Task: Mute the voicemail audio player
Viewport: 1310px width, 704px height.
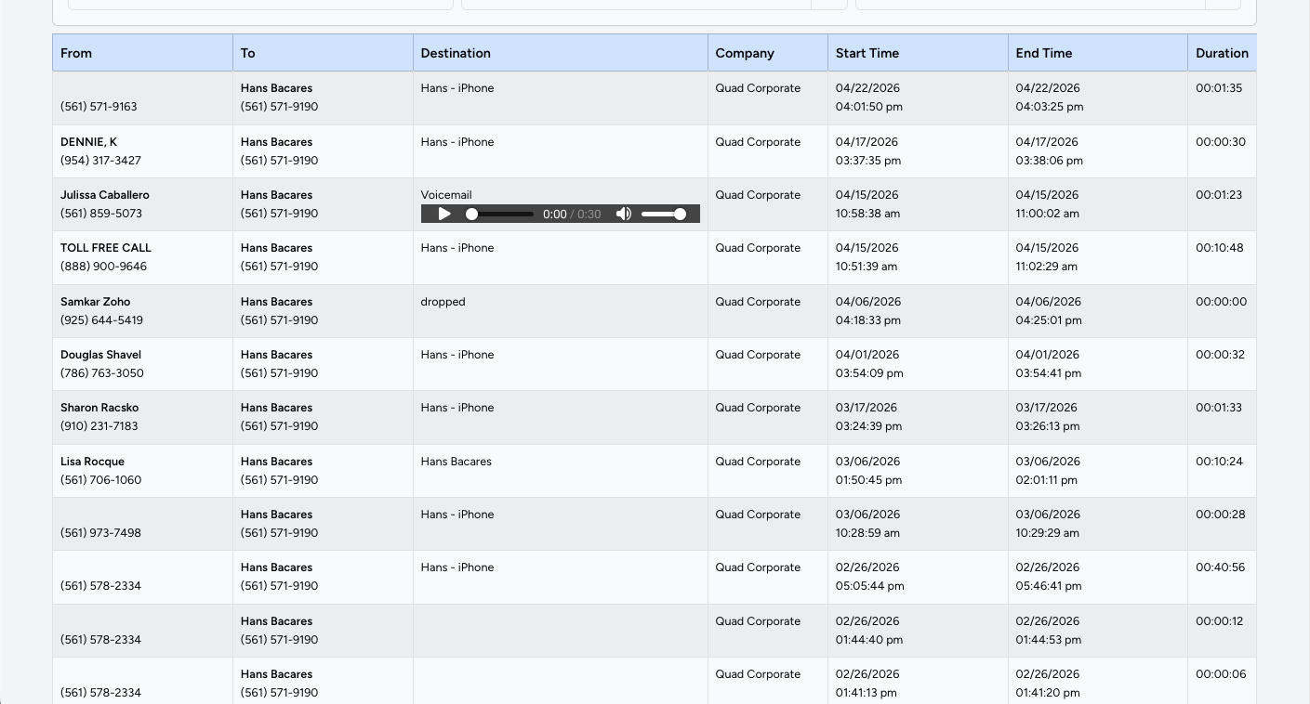Action: 624,214
